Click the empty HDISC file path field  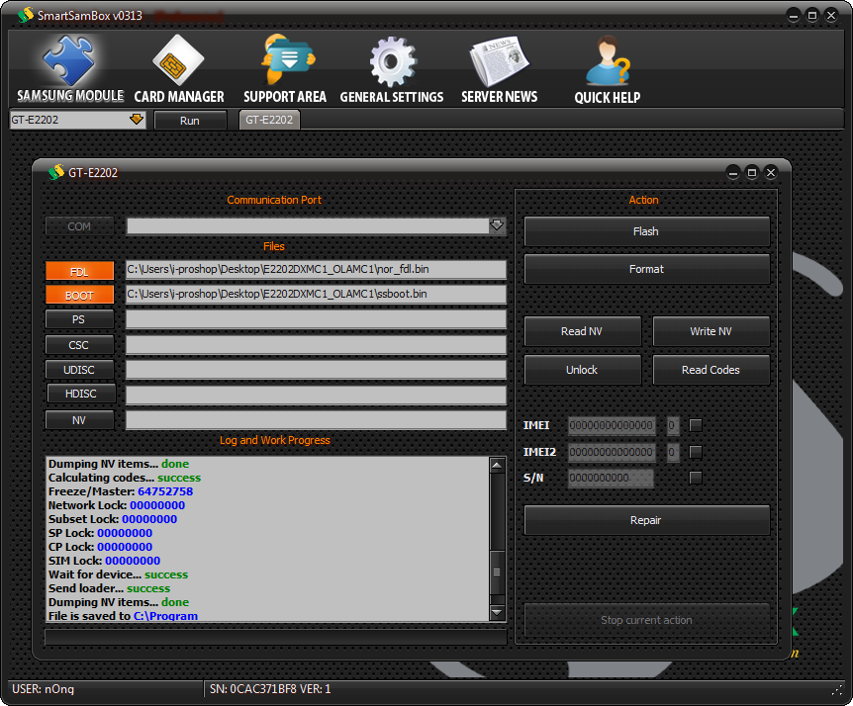coord(316,396)
